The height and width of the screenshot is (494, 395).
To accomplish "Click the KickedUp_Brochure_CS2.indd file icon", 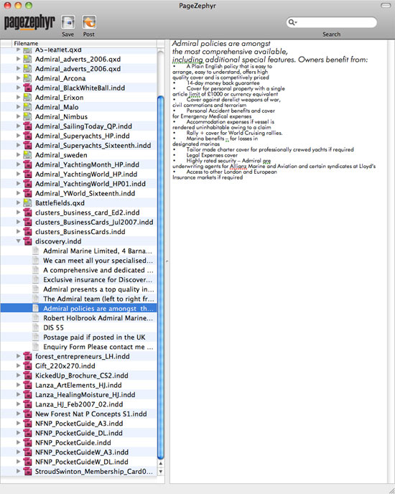I will [x=28, y=376].
